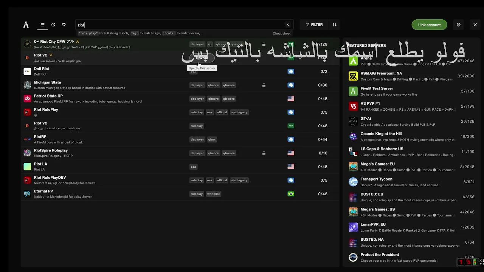The width and height of the screenshot is (484, 272).
Task: Close the server browser with X button
Action: pyautogui.click(x=475, y=25)
